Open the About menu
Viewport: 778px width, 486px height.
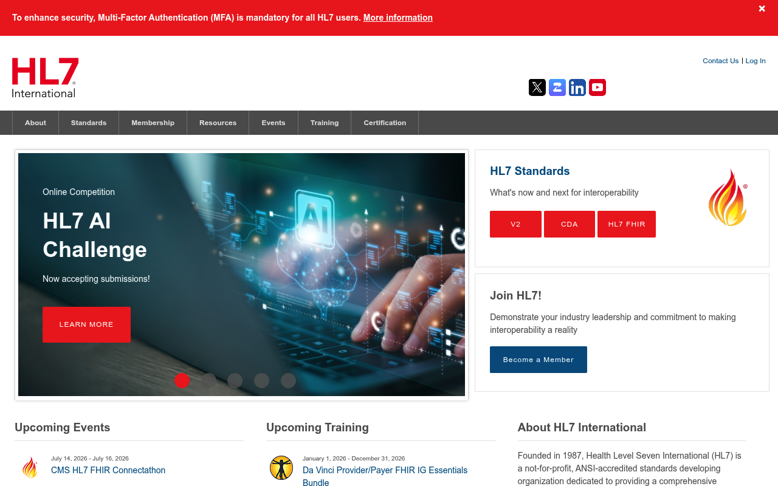click(x=35, y=123)
